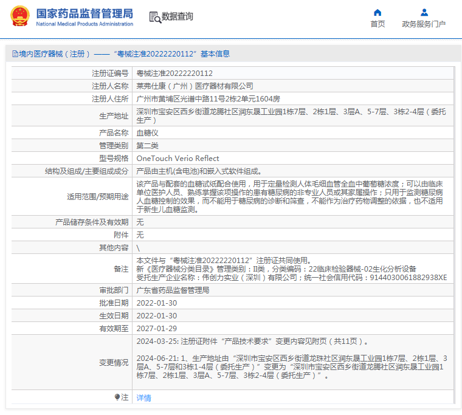462x415 pixels.
Task: Click the 适用范围/预期用途 label
Action: tap(97, 196)
